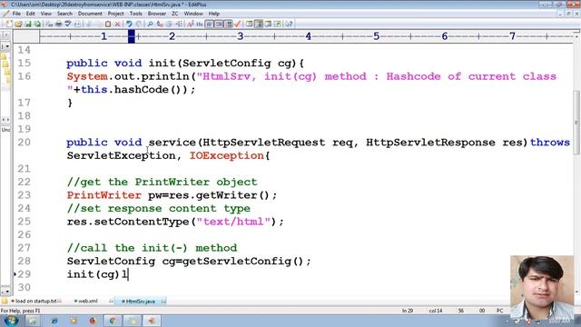Click the 'col 14' status bar entry
The height and width of the screenshot is (327, 581).
click(436, 311)
